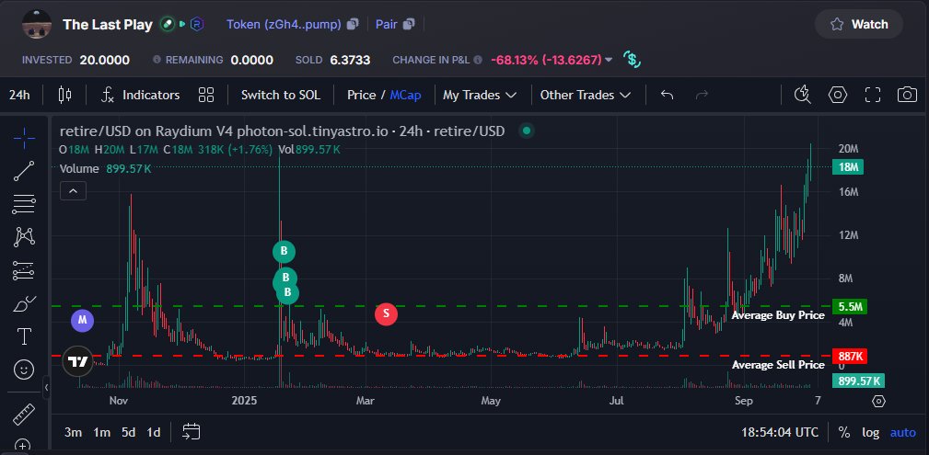Select the 1d date range
Screen dimensions: 929x455
pyautogui.click(x=154, y=433)
